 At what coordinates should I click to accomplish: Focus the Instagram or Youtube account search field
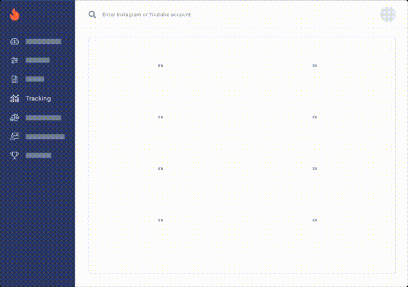[193, 14]
